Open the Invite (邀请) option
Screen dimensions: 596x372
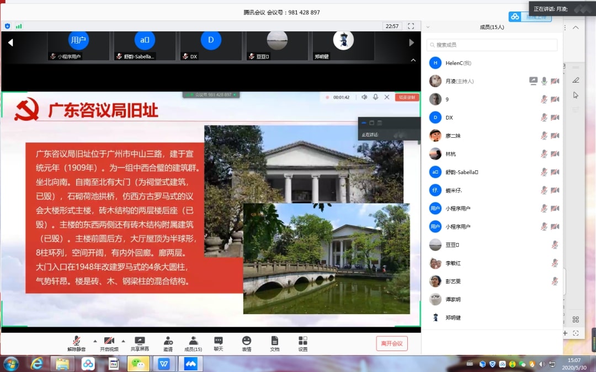tap(168, 343)
